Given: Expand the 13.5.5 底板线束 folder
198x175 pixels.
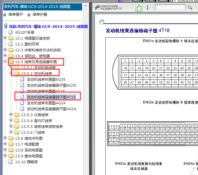Looking at the screenshot, I should tap(11, 126).
